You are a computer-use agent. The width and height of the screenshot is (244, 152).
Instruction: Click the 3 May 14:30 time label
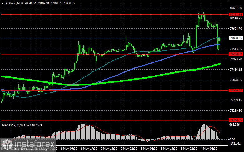pos(169,149)
